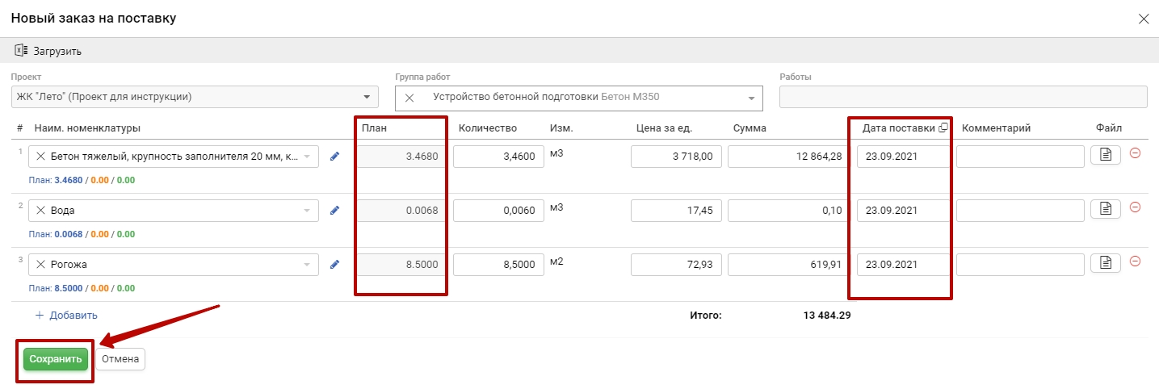The height and width of the screenshot is (389, 1159).
Task: Click Добавить to add a new row
Action: pos(66,316)
